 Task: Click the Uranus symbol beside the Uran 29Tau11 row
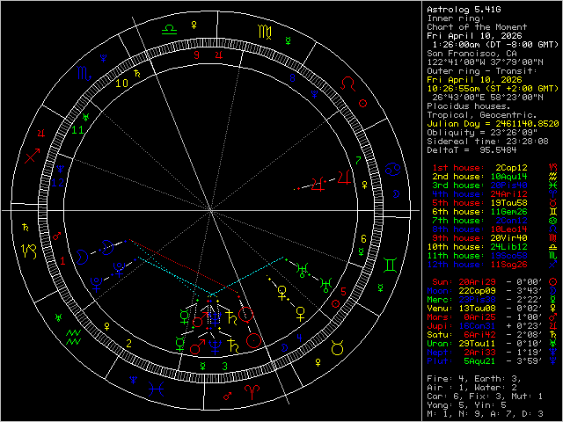coord(553,344)
